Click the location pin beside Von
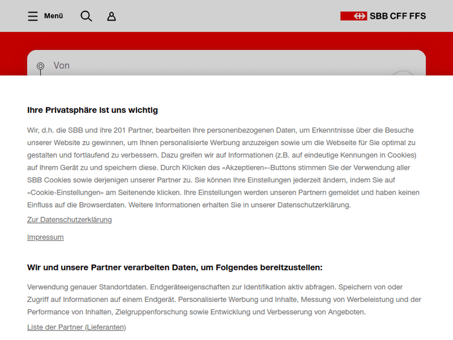Screen dimensions: 453x340 40,66
